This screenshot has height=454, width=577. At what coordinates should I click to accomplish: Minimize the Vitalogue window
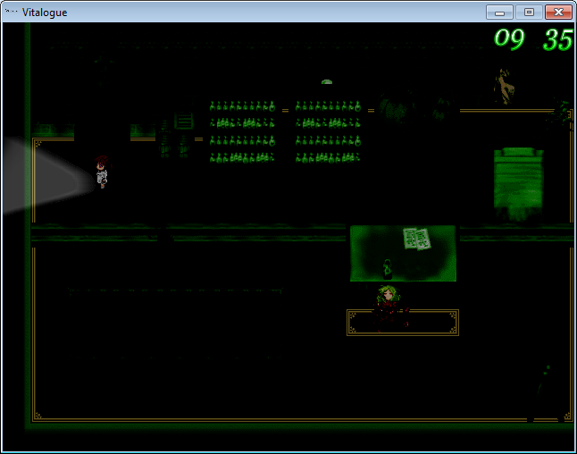coord(499,13)
